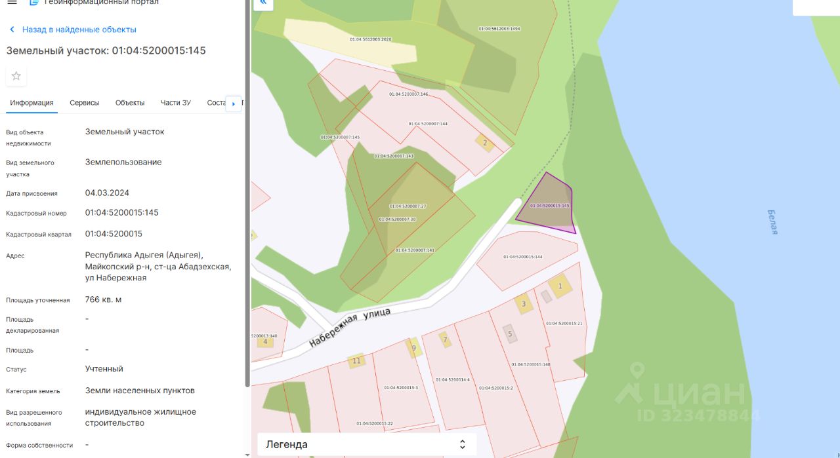Click the back arrow beside 'Назад в найденные объекты'
This screenshot has height=458, width=840.
click(x=12, y=29)
